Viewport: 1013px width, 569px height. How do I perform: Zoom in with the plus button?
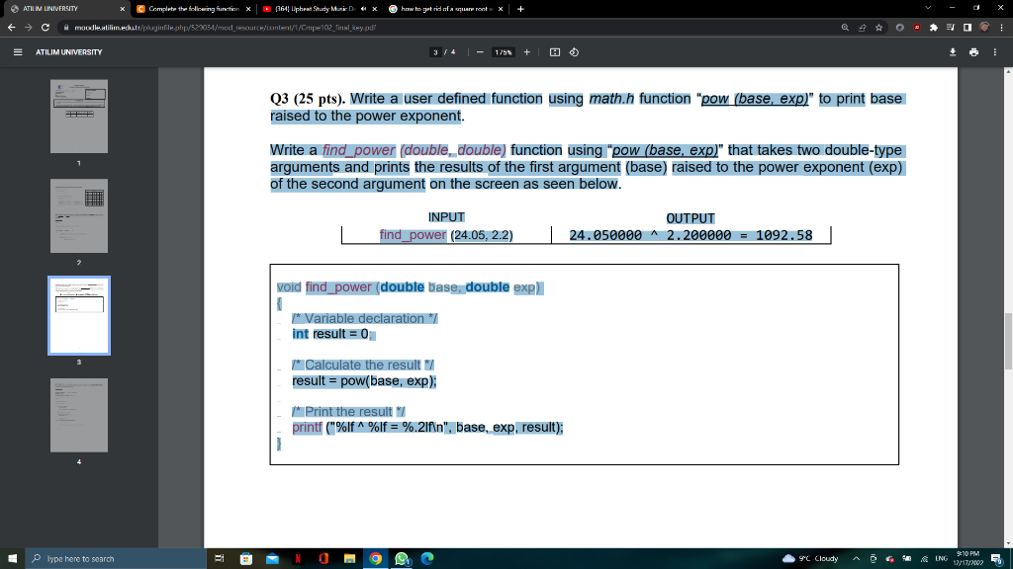(526, 54)
